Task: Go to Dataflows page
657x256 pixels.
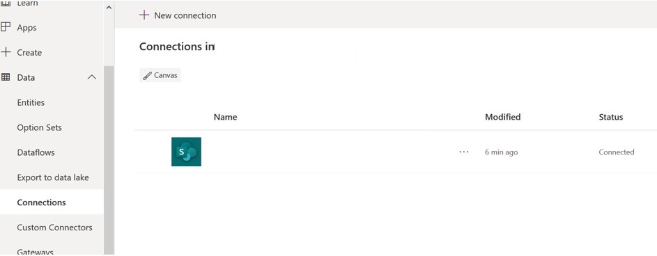Action: pos(36,152)
